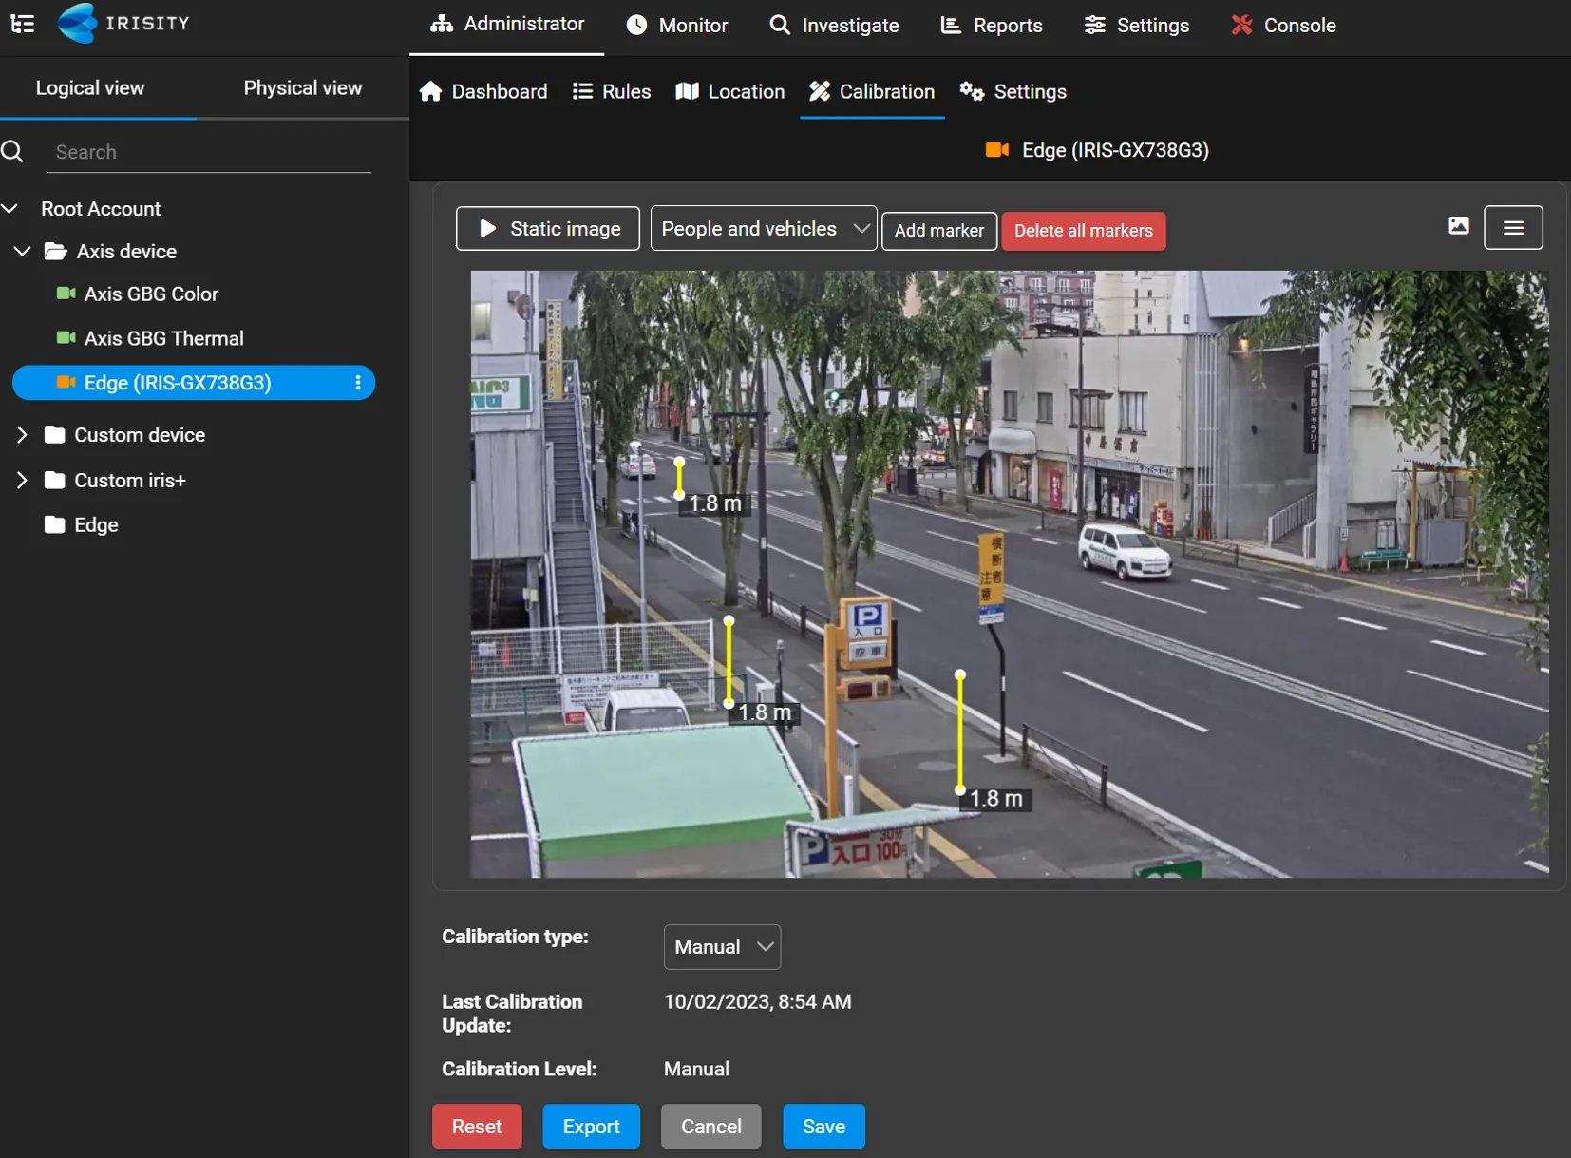Click the Custom device folder icon
Screen dimensions: 1571x1158
tap(55, 434)
